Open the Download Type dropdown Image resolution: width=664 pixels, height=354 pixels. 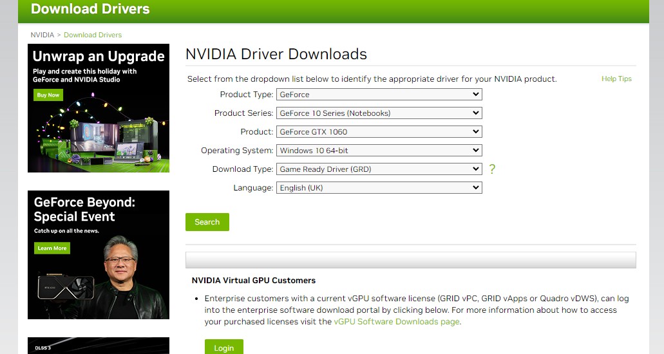[x=379, y=169]
